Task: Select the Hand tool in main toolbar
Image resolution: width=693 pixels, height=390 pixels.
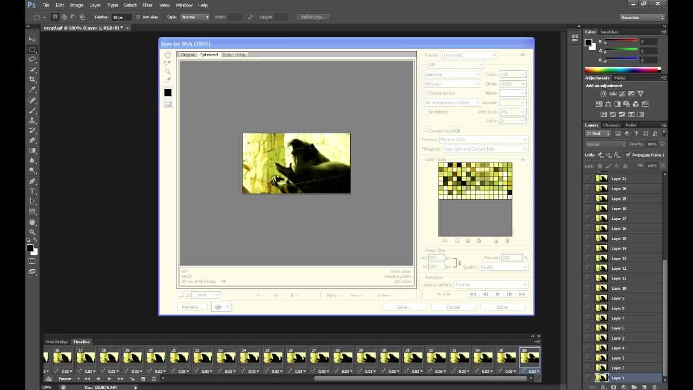Action: [32, 222]
